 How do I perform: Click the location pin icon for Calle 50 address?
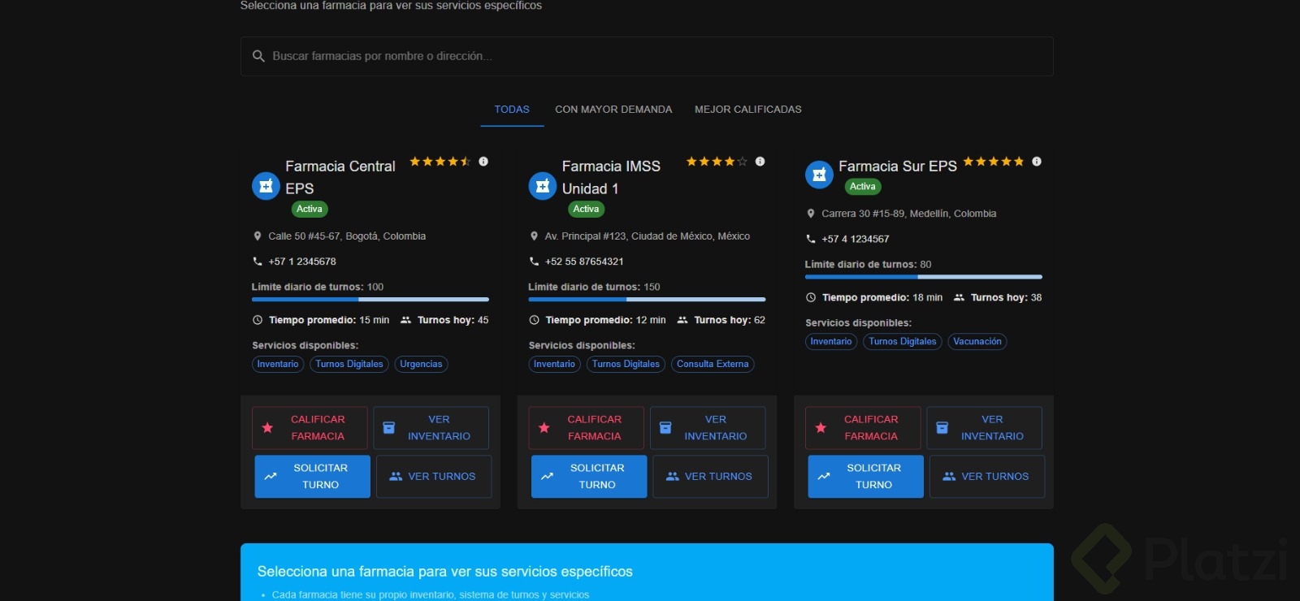pyautogui.click(x=258, y=236)
